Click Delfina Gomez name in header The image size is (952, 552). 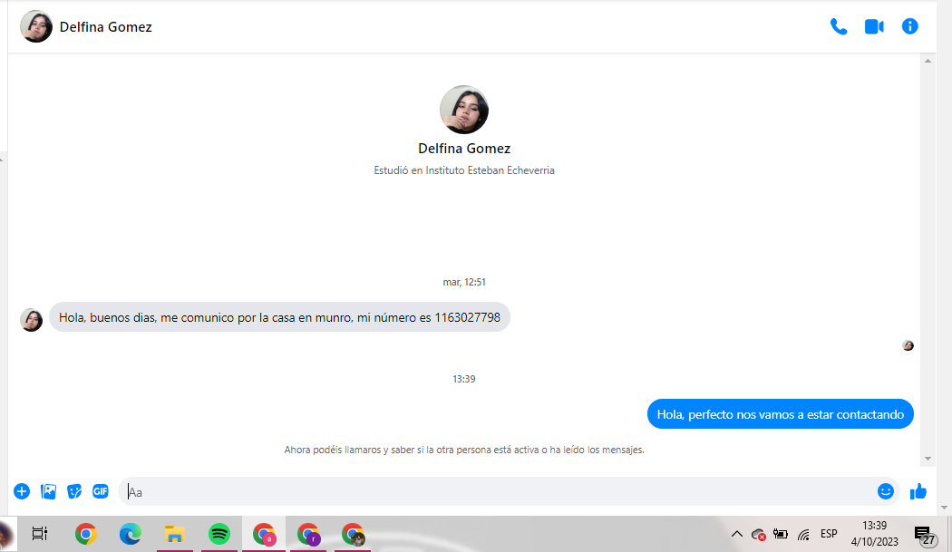point(106,26)
